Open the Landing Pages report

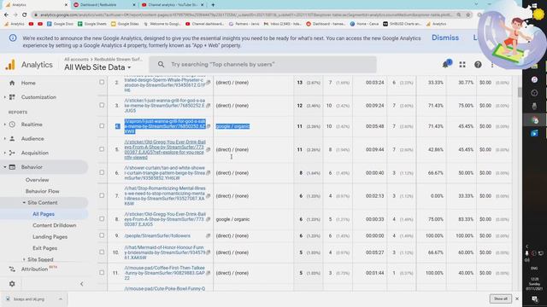point(50,237)
